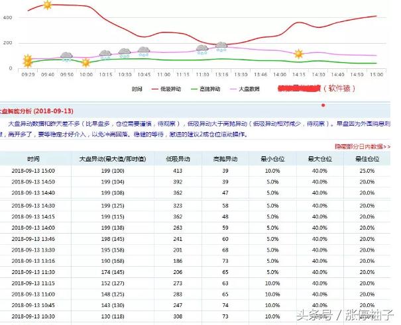Click the cloud icon above 11:30
The height and width of the screenshot is (325, 401).
[x=202, y=49]
